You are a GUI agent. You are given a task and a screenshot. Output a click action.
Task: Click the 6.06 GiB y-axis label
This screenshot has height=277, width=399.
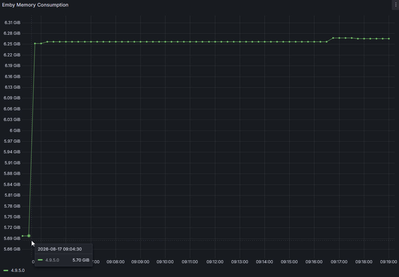point(12,109)
